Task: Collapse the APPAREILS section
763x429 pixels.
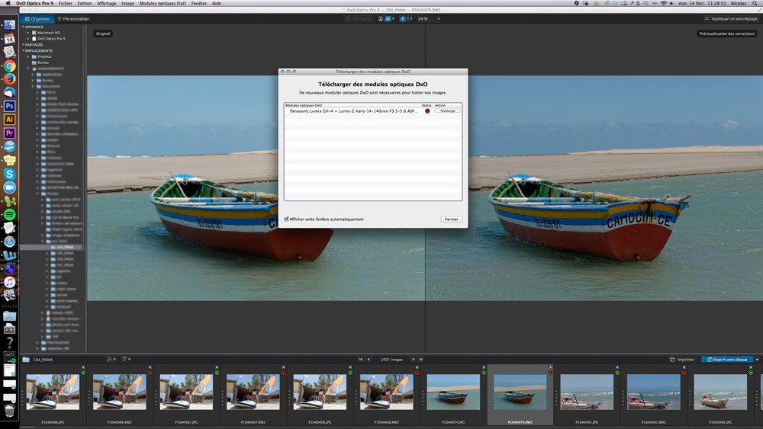Action: coord(23,27)
